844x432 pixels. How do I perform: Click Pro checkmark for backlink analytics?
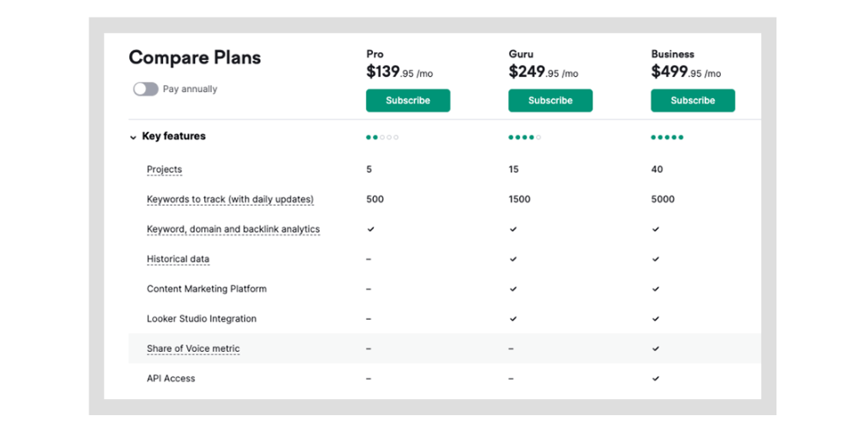[371, 229]
